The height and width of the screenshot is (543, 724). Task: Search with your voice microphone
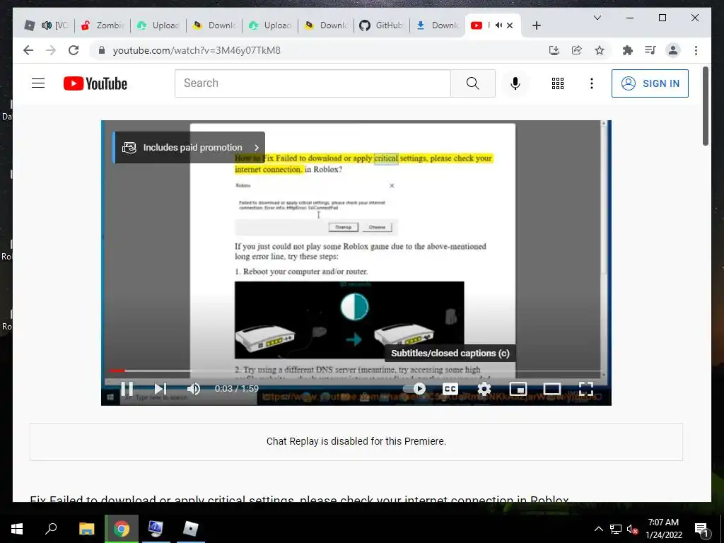(515, 83)
